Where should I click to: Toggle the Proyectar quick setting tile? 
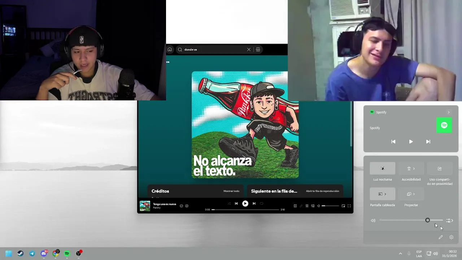click(409, 194)
